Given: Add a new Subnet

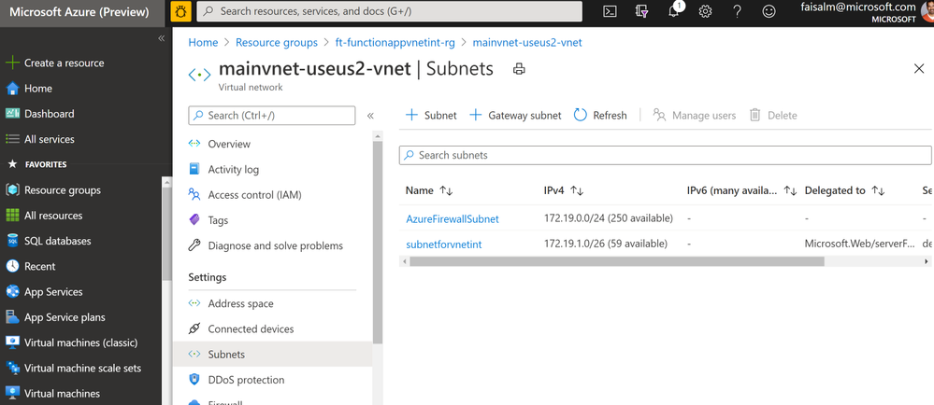Looking at the screenshot, I should pyautogui.click(x=431, y=116).
